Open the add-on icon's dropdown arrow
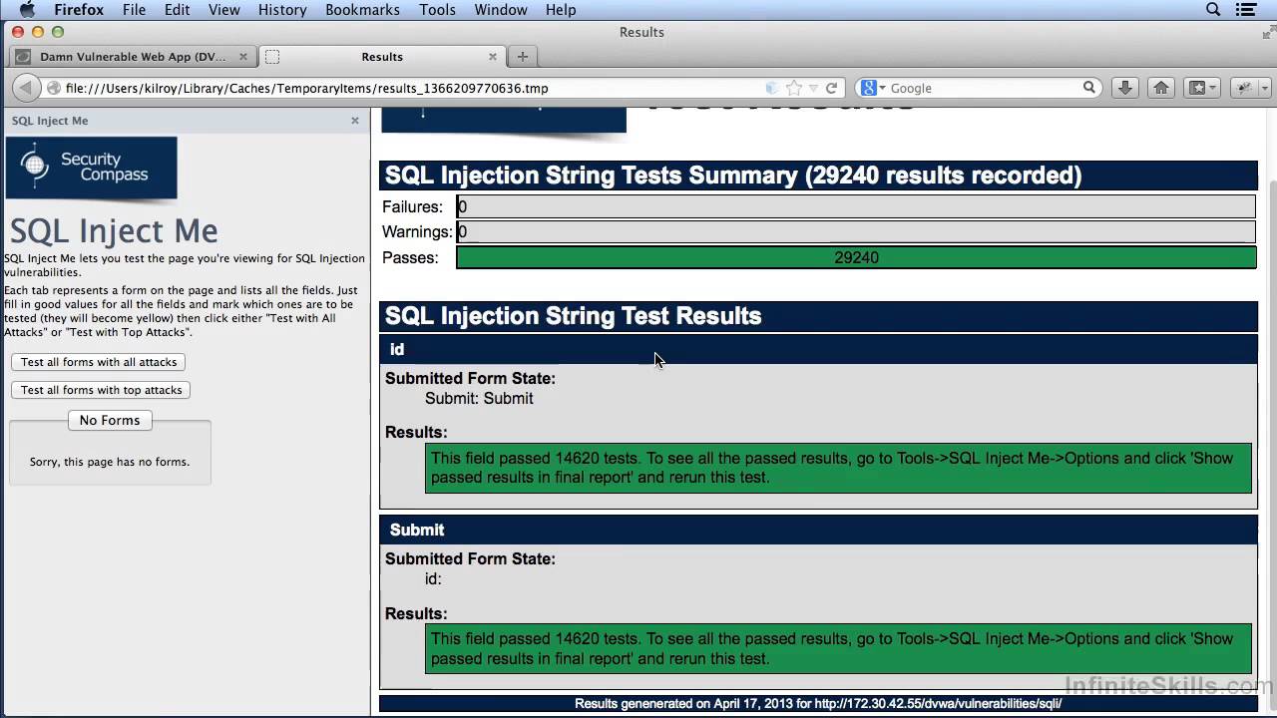Image resolution: width=1277 pixels, height=718 pixels. click(x=1264, y=88)
